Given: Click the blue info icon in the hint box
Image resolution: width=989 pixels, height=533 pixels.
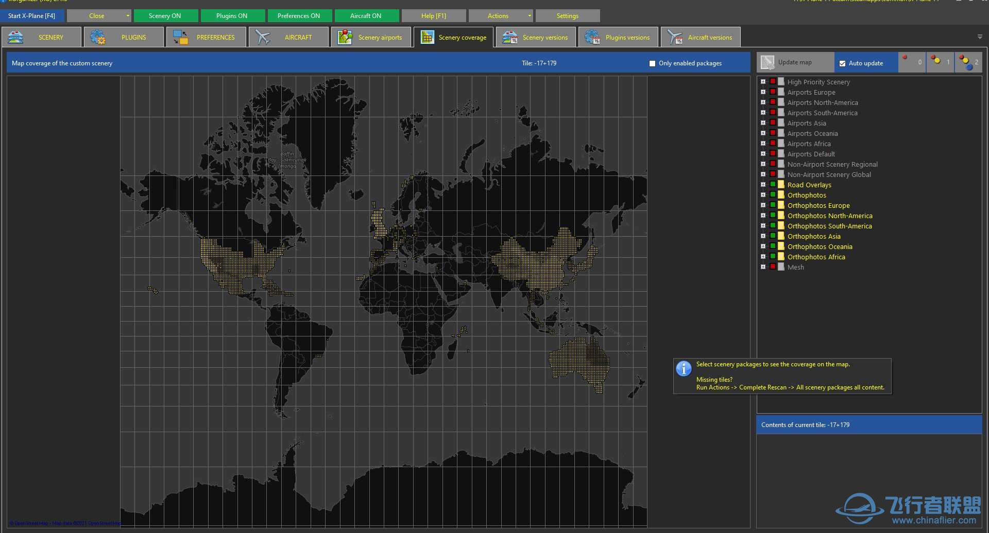Looking at the screenshot, I should tap(684, 368).
